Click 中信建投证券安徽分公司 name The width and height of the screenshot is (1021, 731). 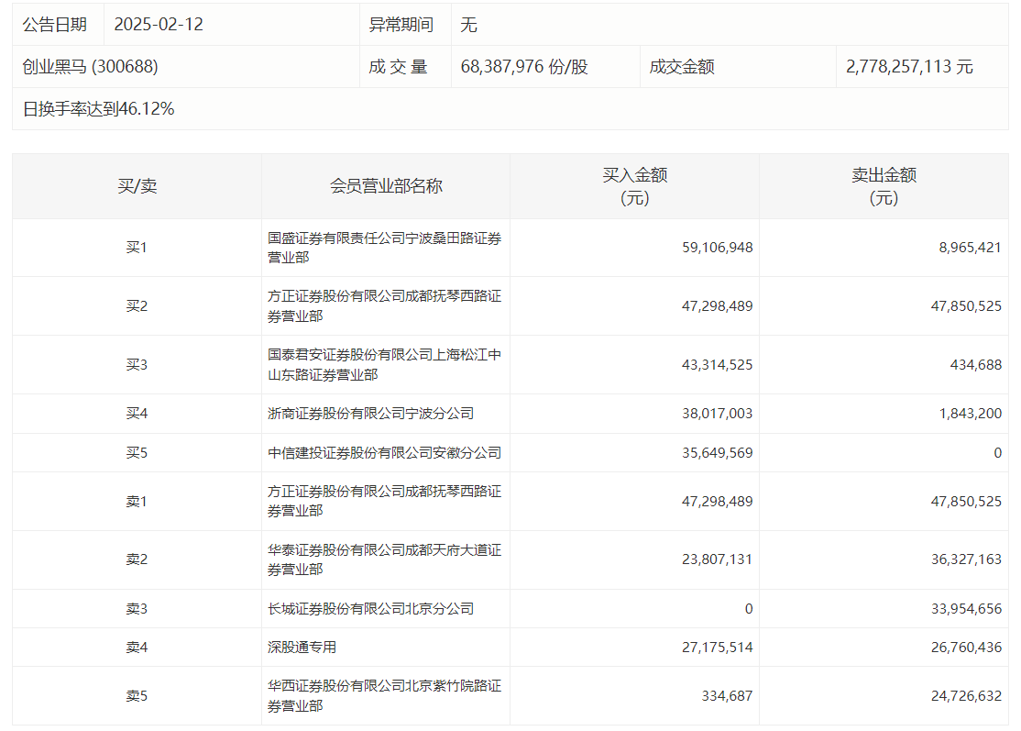(x=385, y=453)
